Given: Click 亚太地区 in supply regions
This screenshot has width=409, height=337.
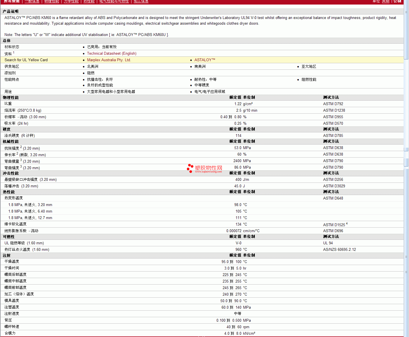Looking at the screenshot, I should (x=309, y=66).
